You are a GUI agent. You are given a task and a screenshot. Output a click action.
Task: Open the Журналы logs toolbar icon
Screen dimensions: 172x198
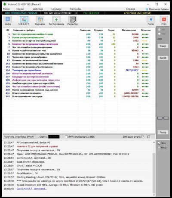point(40,21)
